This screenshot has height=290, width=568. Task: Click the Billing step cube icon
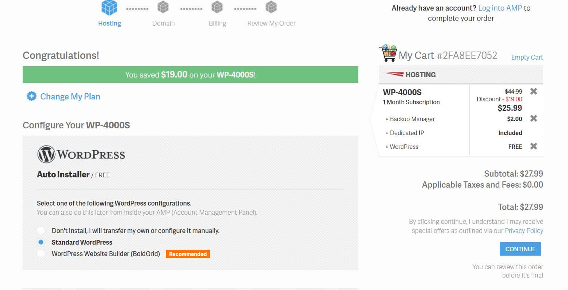217,7
